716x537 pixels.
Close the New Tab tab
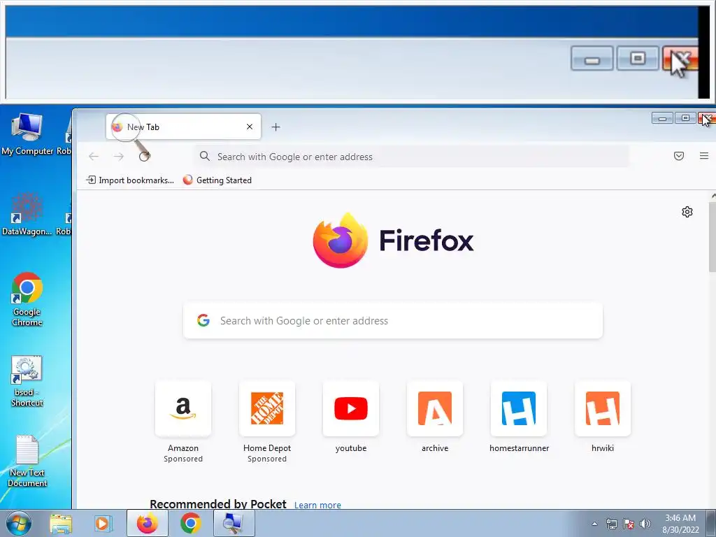250,127
